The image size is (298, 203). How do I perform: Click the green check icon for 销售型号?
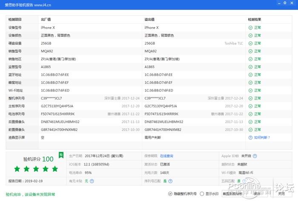(x=250, y=51)
